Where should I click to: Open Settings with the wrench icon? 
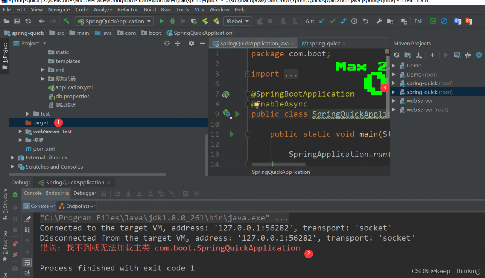(379, 21)
